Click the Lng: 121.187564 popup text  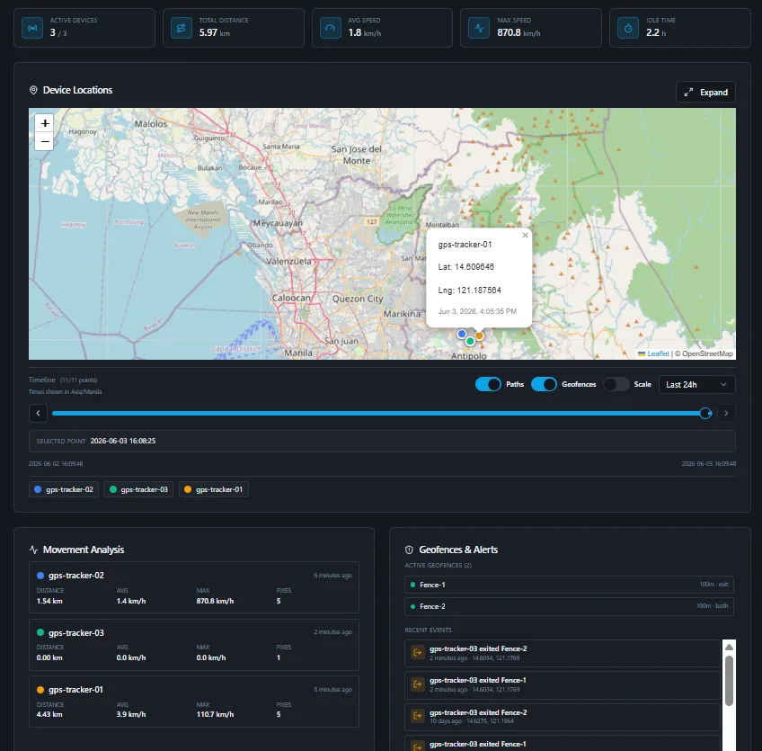469,290
